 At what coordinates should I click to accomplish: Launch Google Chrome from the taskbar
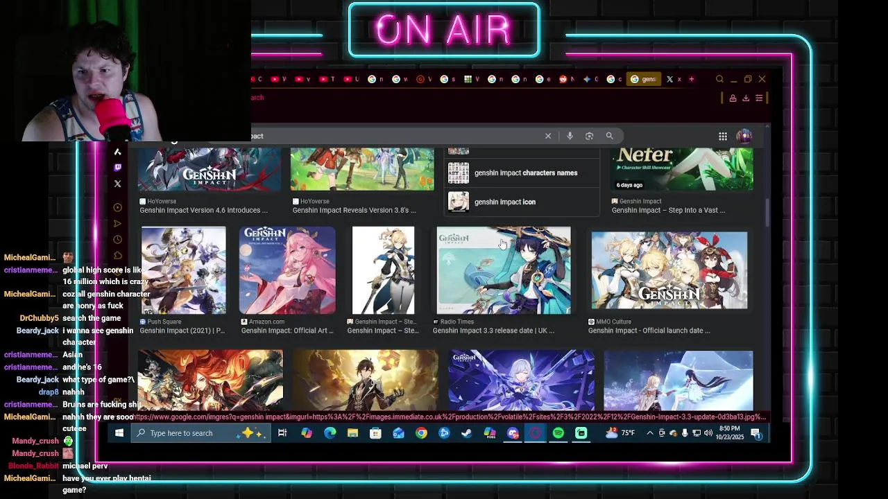(421, 433)
